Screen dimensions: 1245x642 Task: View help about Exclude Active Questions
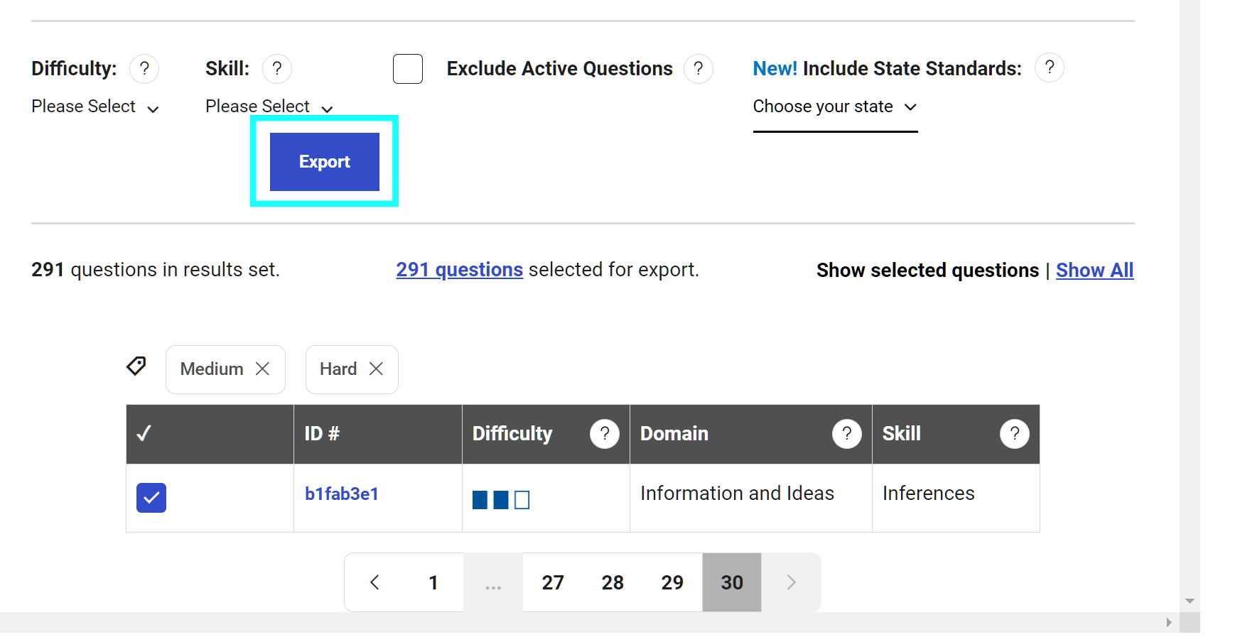699,68
